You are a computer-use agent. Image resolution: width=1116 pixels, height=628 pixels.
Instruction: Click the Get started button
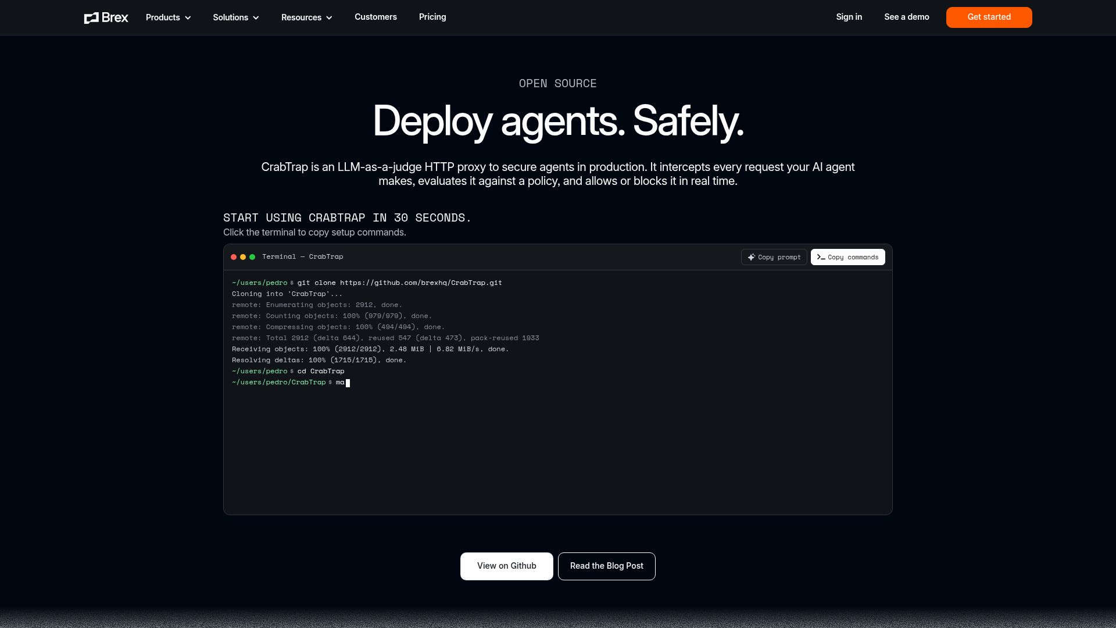coord(989,17)
